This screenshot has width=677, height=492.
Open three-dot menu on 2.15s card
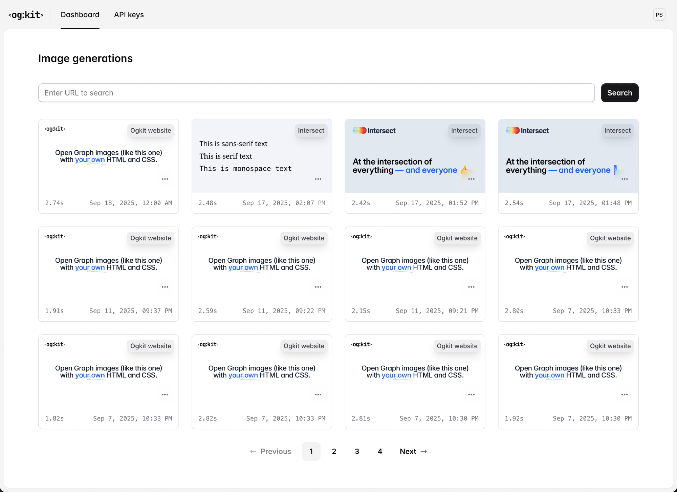pos(471,287)
